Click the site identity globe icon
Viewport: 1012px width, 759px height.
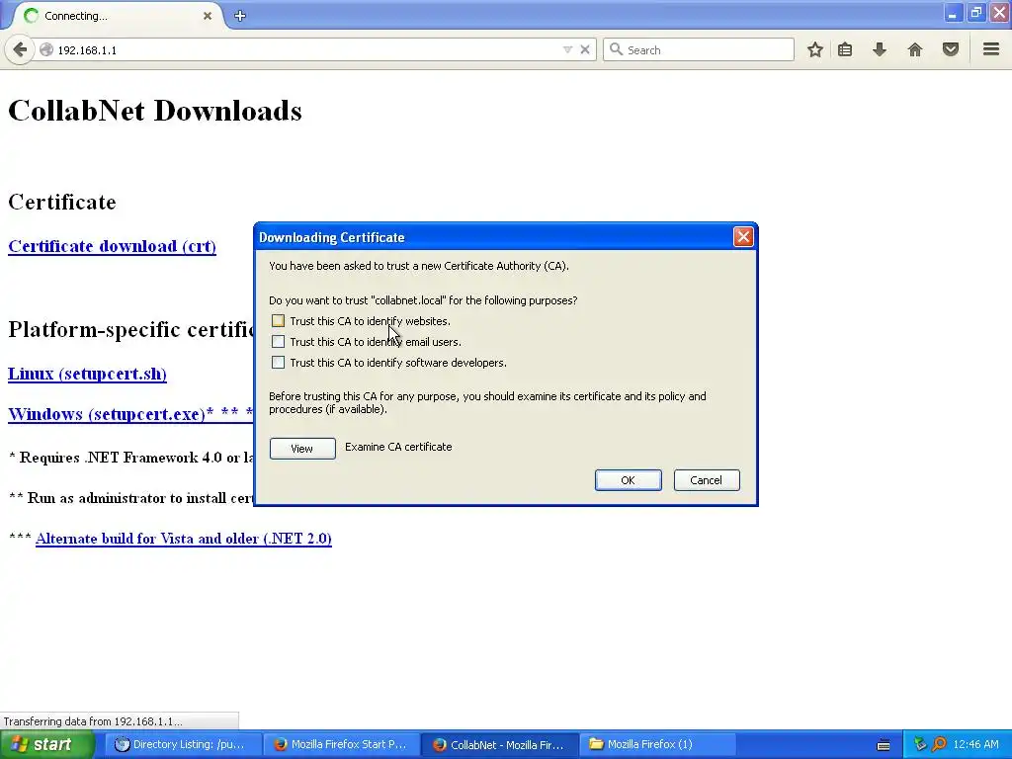pos(45,49)
